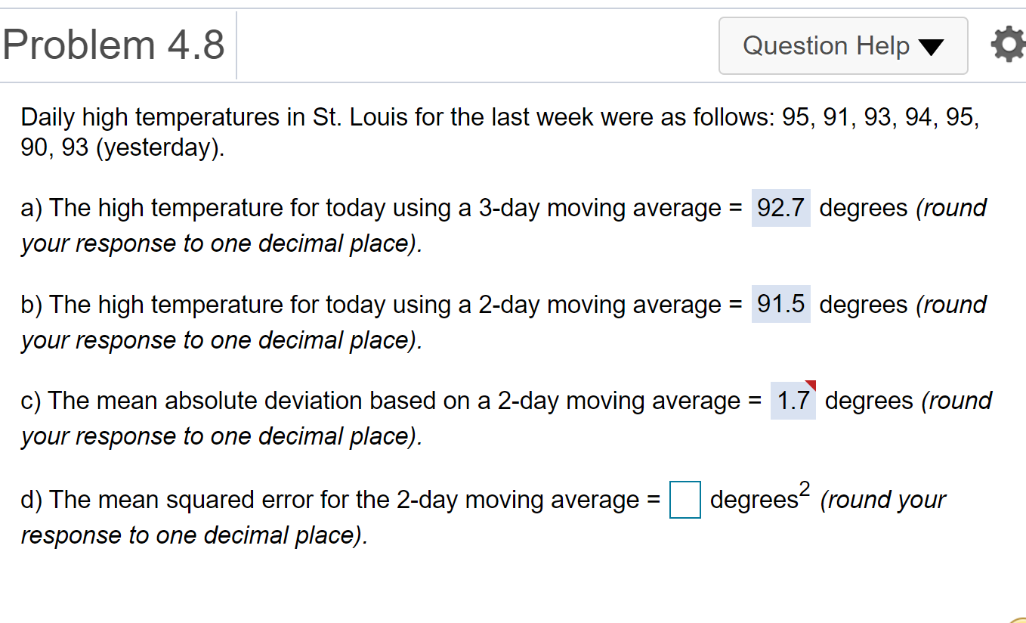Select the 1.7 answer field in part c
Screen dimensions: 1026x623
(792, 401)
